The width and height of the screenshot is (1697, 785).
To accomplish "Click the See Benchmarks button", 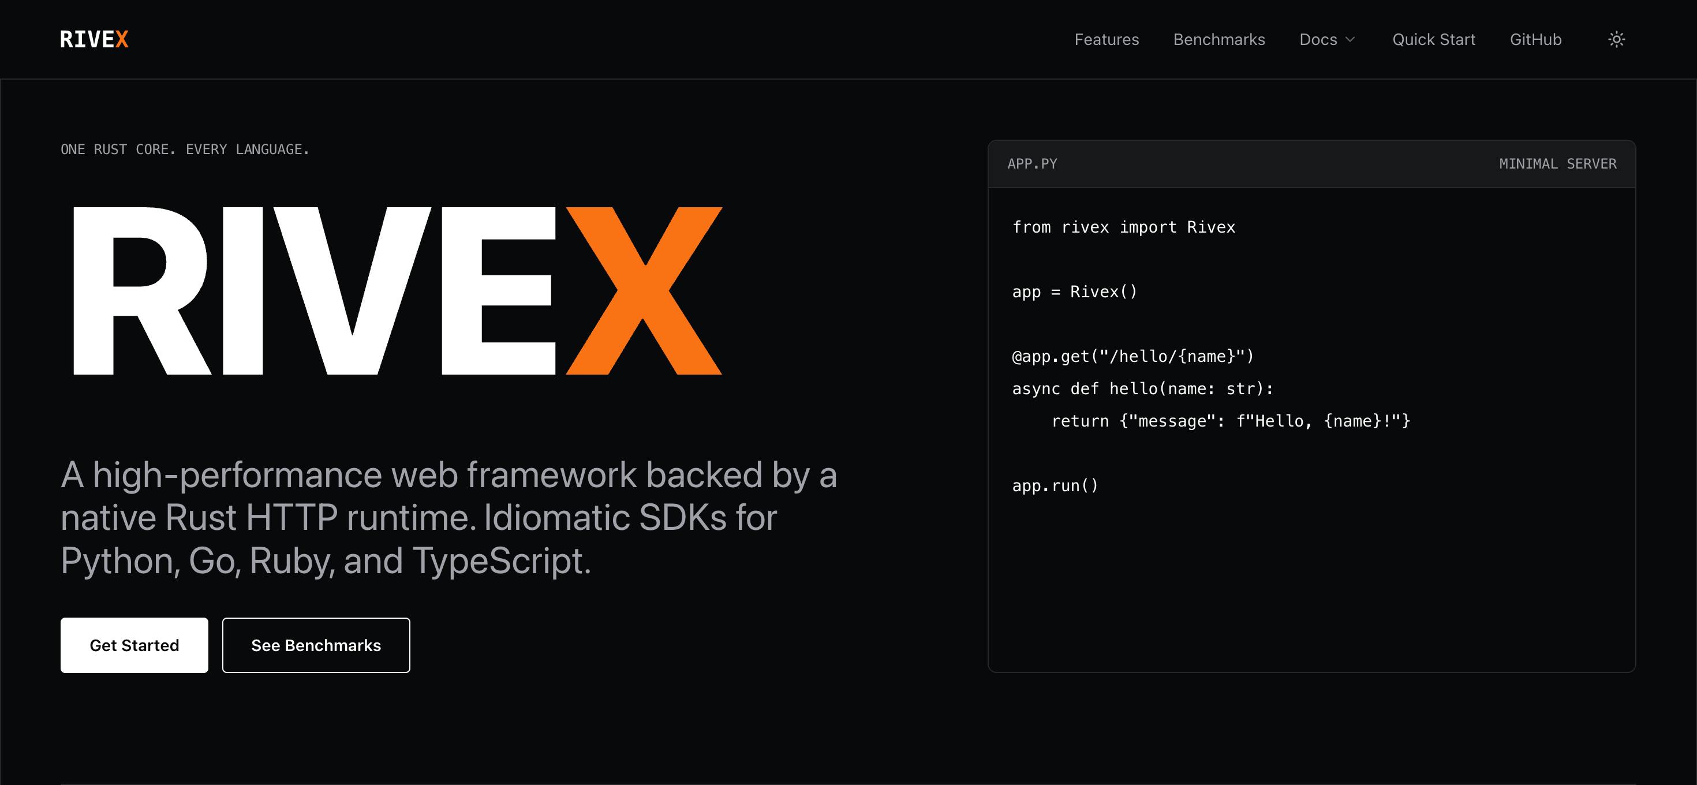I will pyautogui.click(x=316, y=645).
